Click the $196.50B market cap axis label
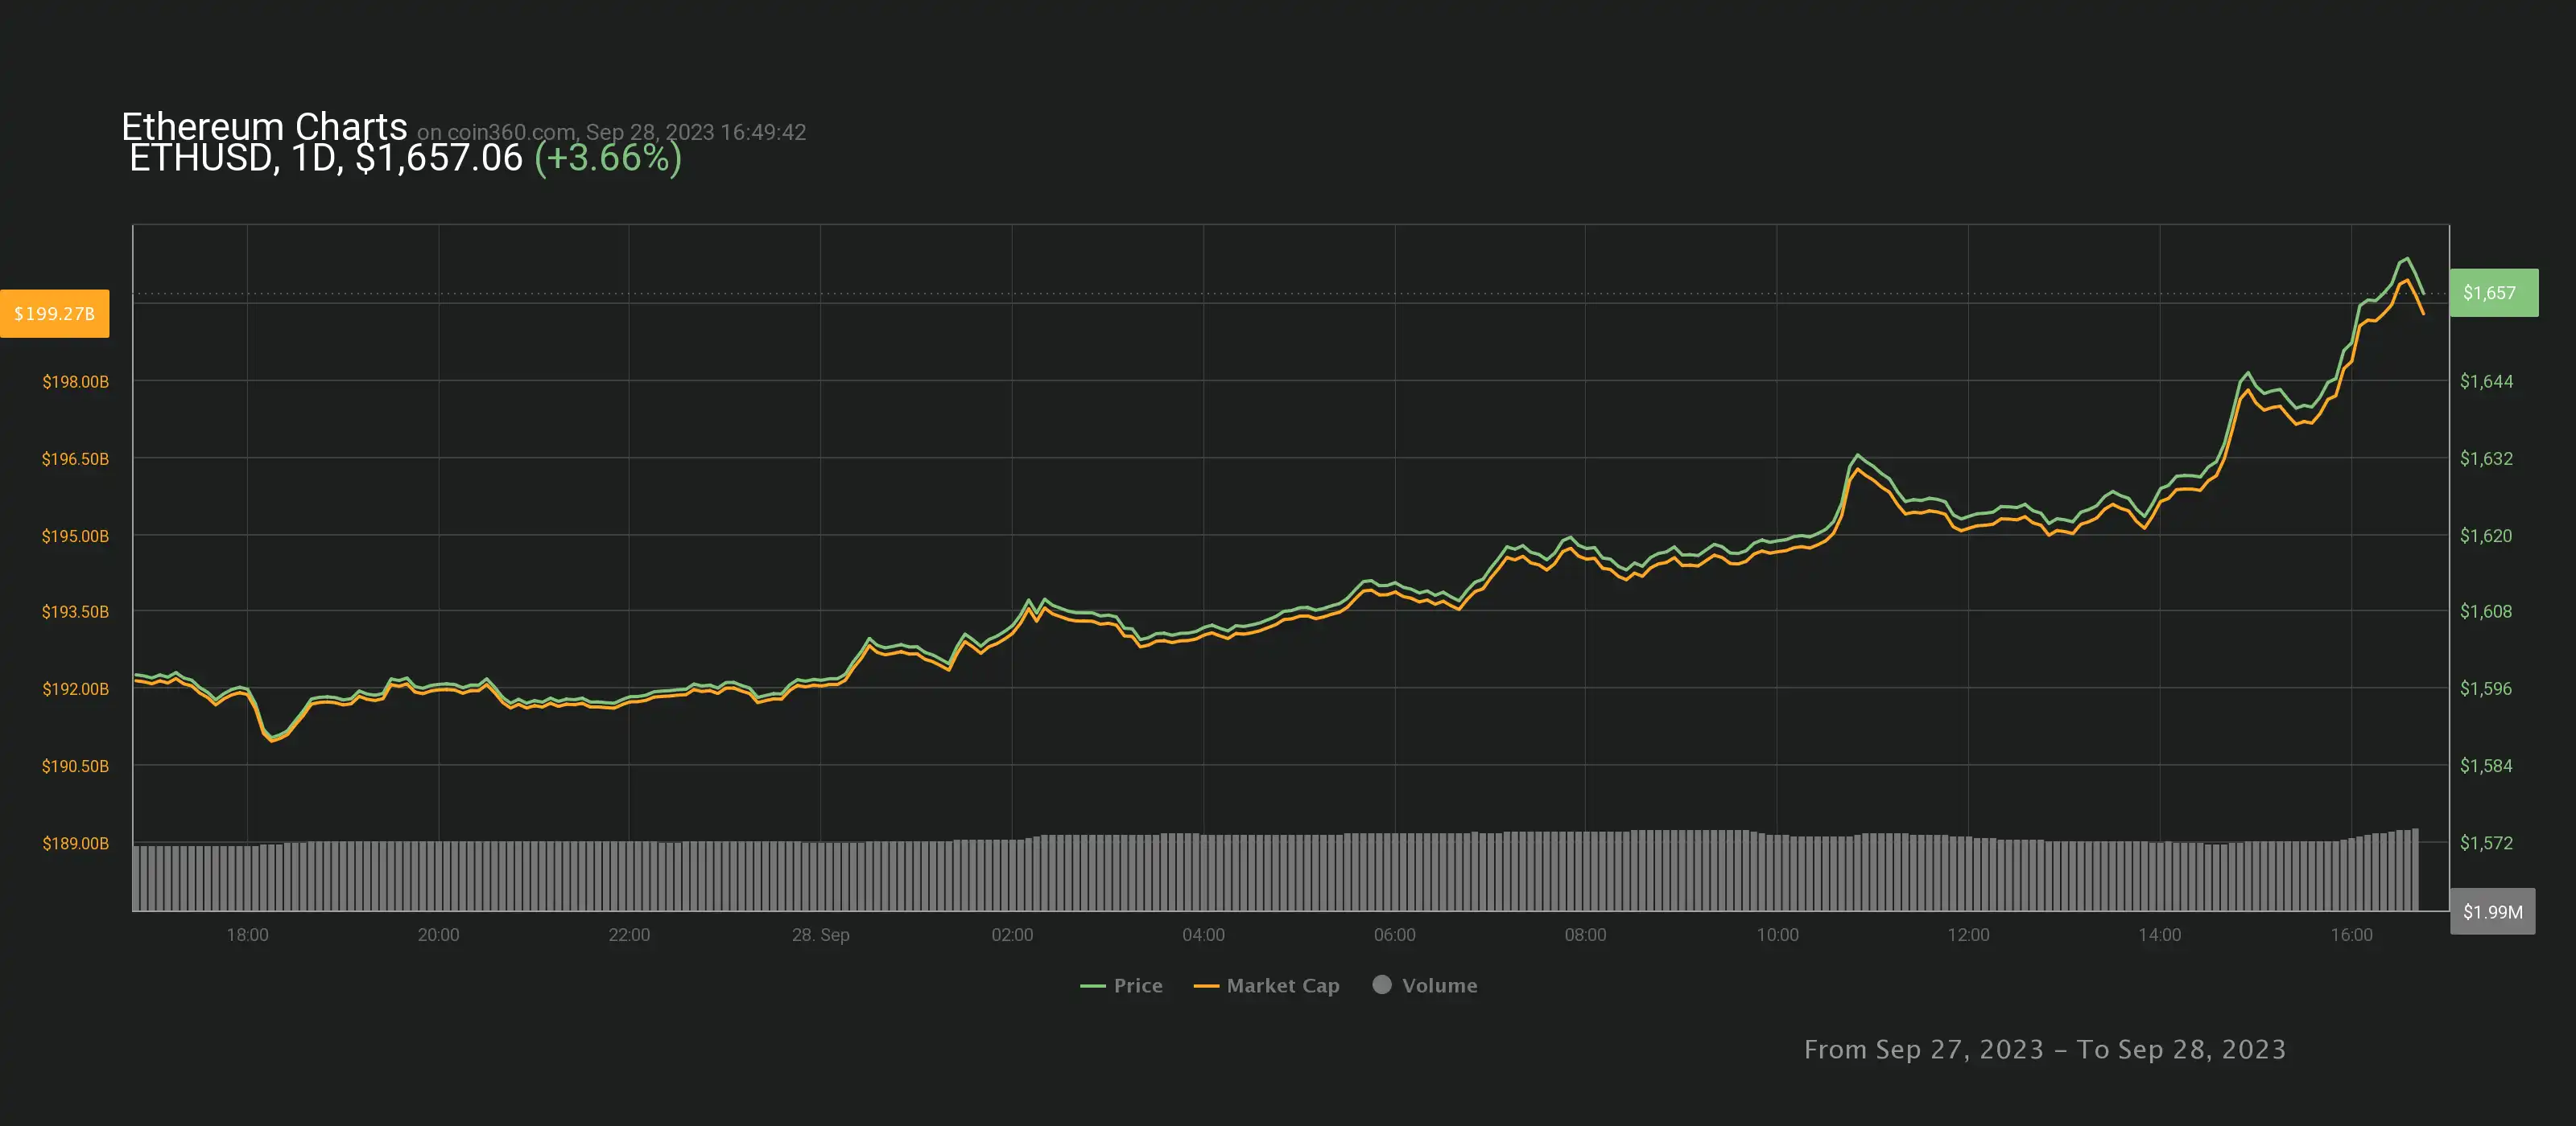2576x1126 pixels. tap(75, 458)
